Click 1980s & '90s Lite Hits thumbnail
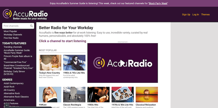The height and width of the screenshot is (108, 218). [74, 62]
